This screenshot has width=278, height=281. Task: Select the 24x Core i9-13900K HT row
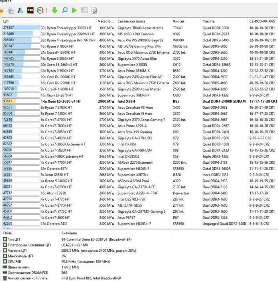pyautogui.click(x=140, y=52)
